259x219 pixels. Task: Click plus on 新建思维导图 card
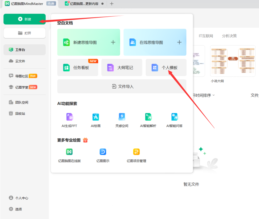click(113, 43)
